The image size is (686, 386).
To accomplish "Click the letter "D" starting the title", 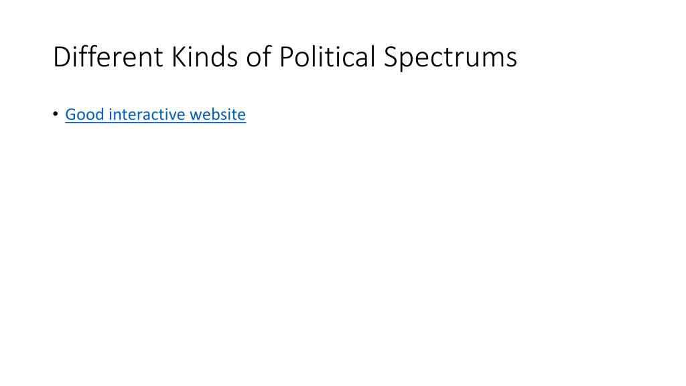I will point(62,57).
